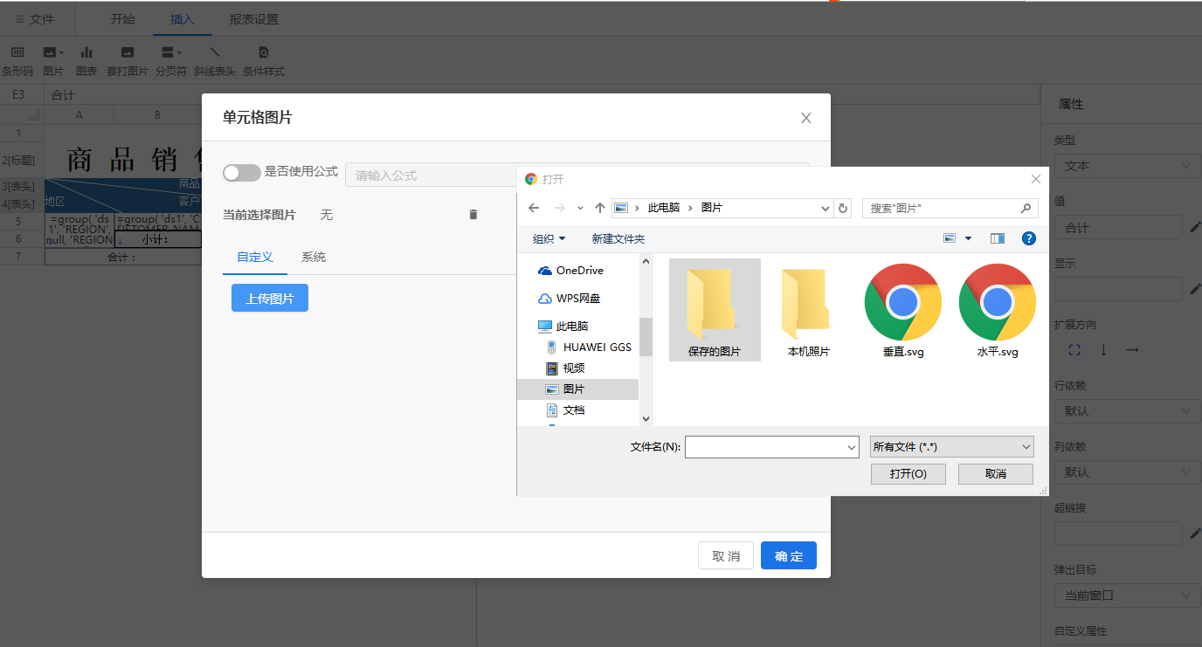Switch to the 系统 tab in dialog
1202x647 pixels.
pyautogui.click(x=314, y=257)
